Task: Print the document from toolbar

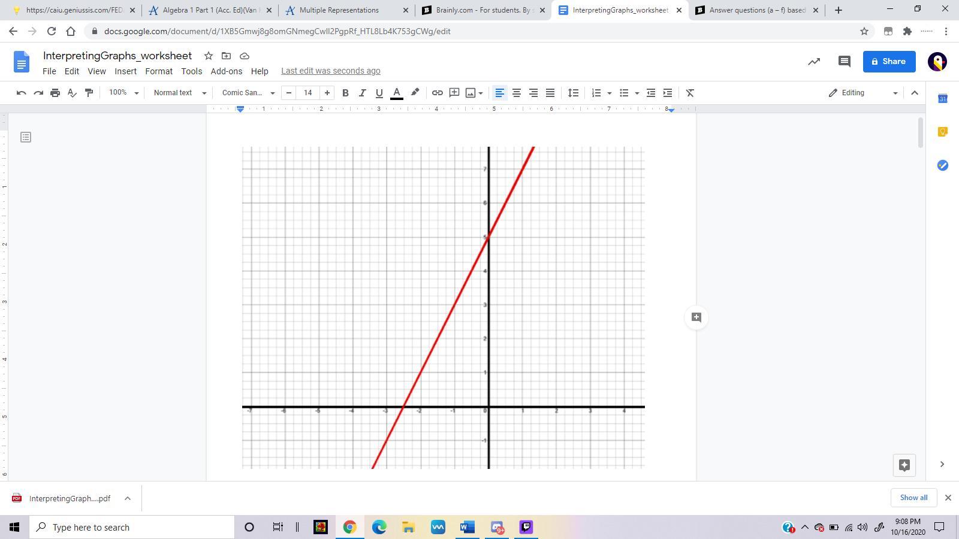Action: point(55,93)
